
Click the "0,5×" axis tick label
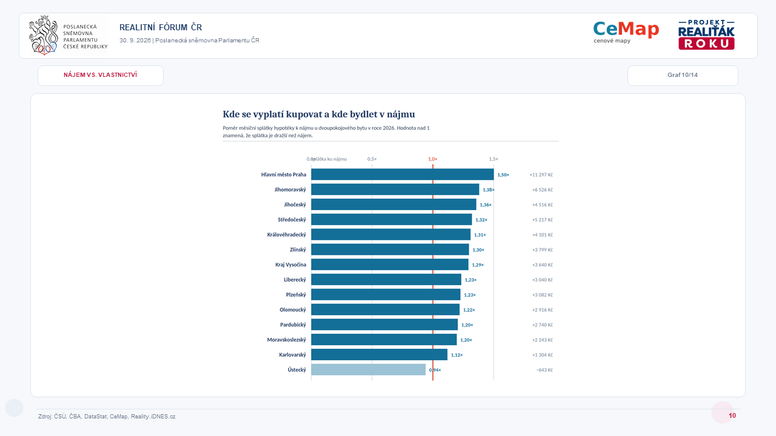coord(372,159)
